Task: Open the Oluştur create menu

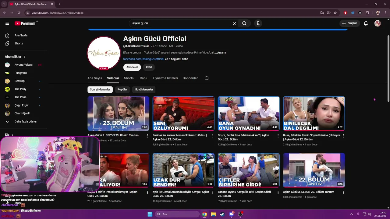Action: (349, 23)
